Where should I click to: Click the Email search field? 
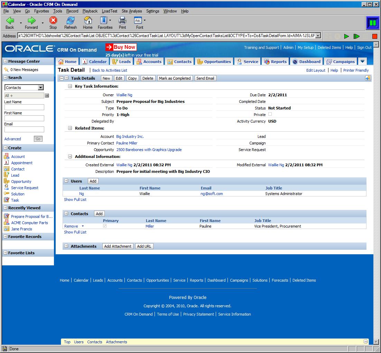click(x=24, y=129)
